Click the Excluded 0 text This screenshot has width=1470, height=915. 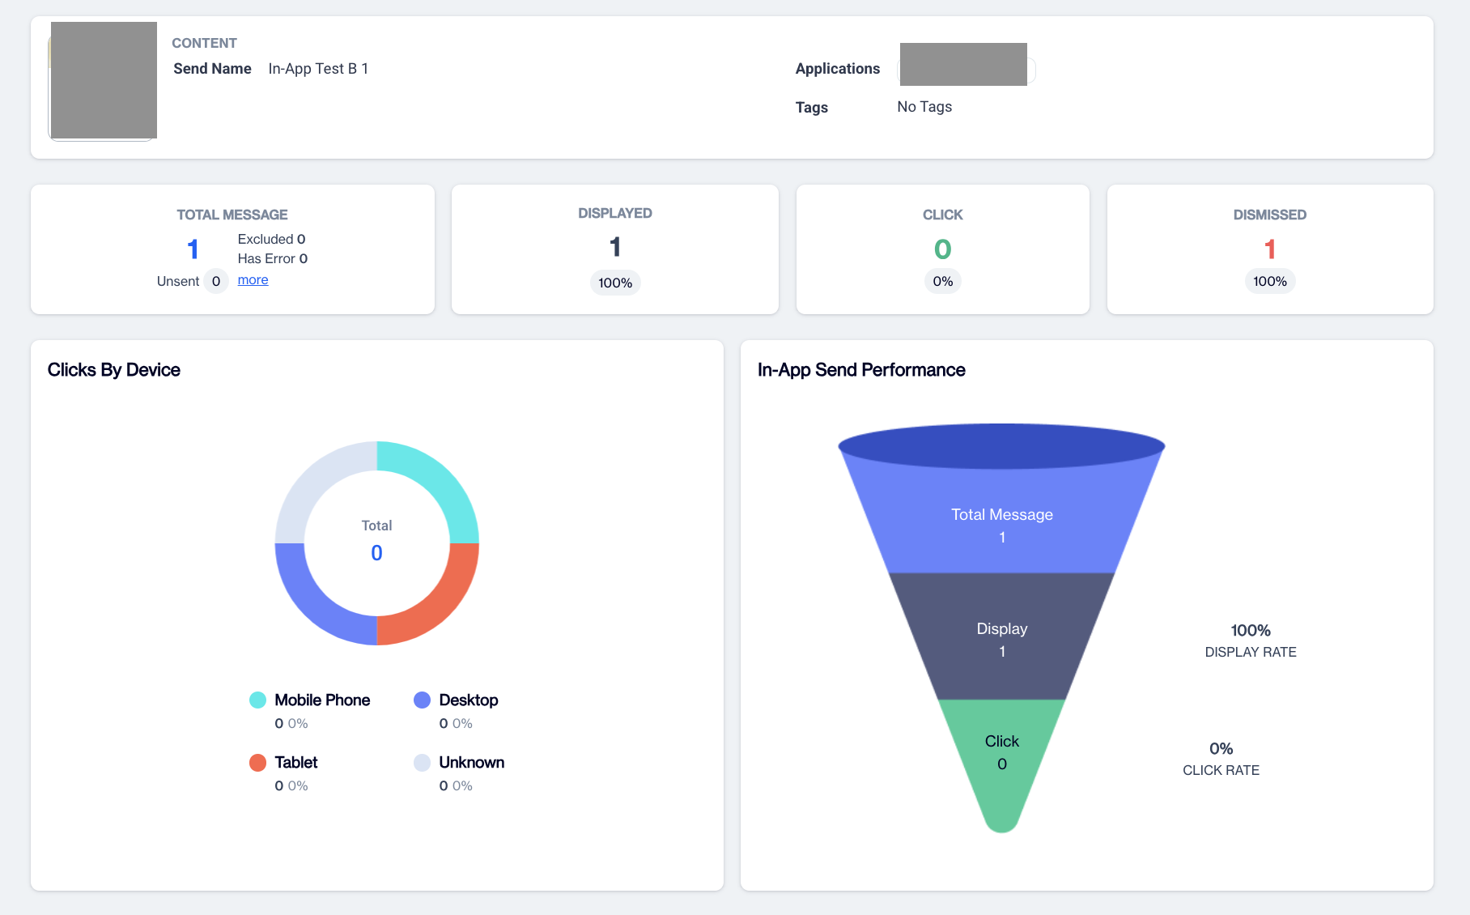tap(271, 239)
